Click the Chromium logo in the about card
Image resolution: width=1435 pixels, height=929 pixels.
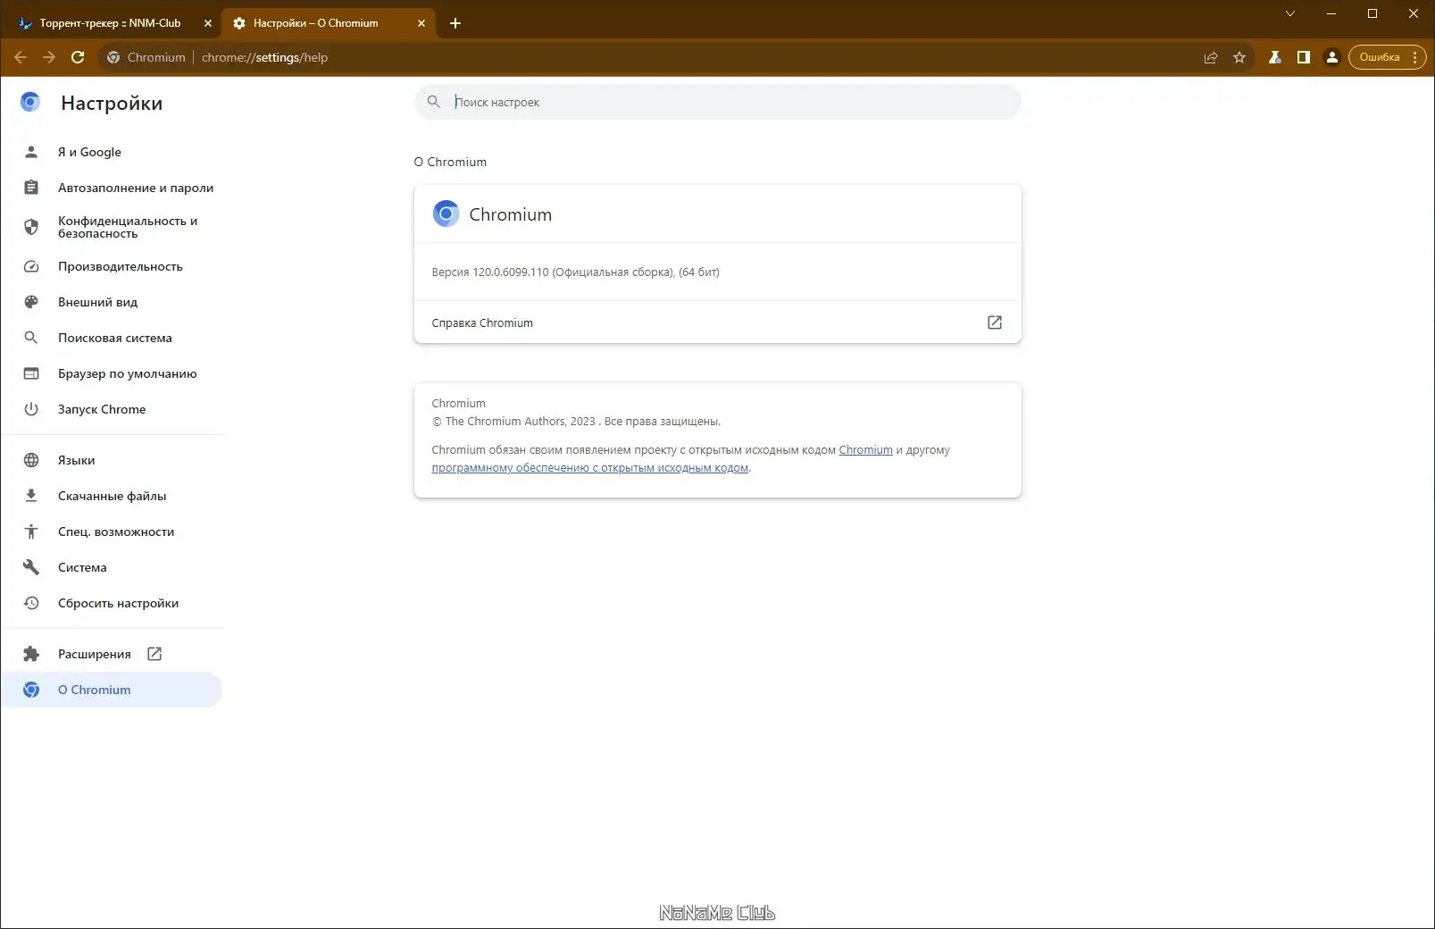446,213
